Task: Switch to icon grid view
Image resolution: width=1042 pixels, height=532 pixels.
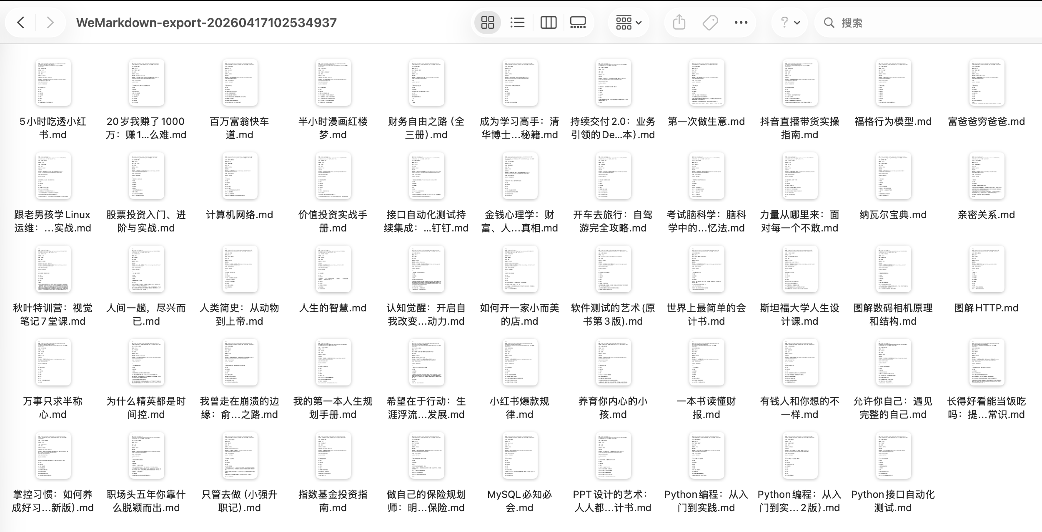Action: click(487, 22)
